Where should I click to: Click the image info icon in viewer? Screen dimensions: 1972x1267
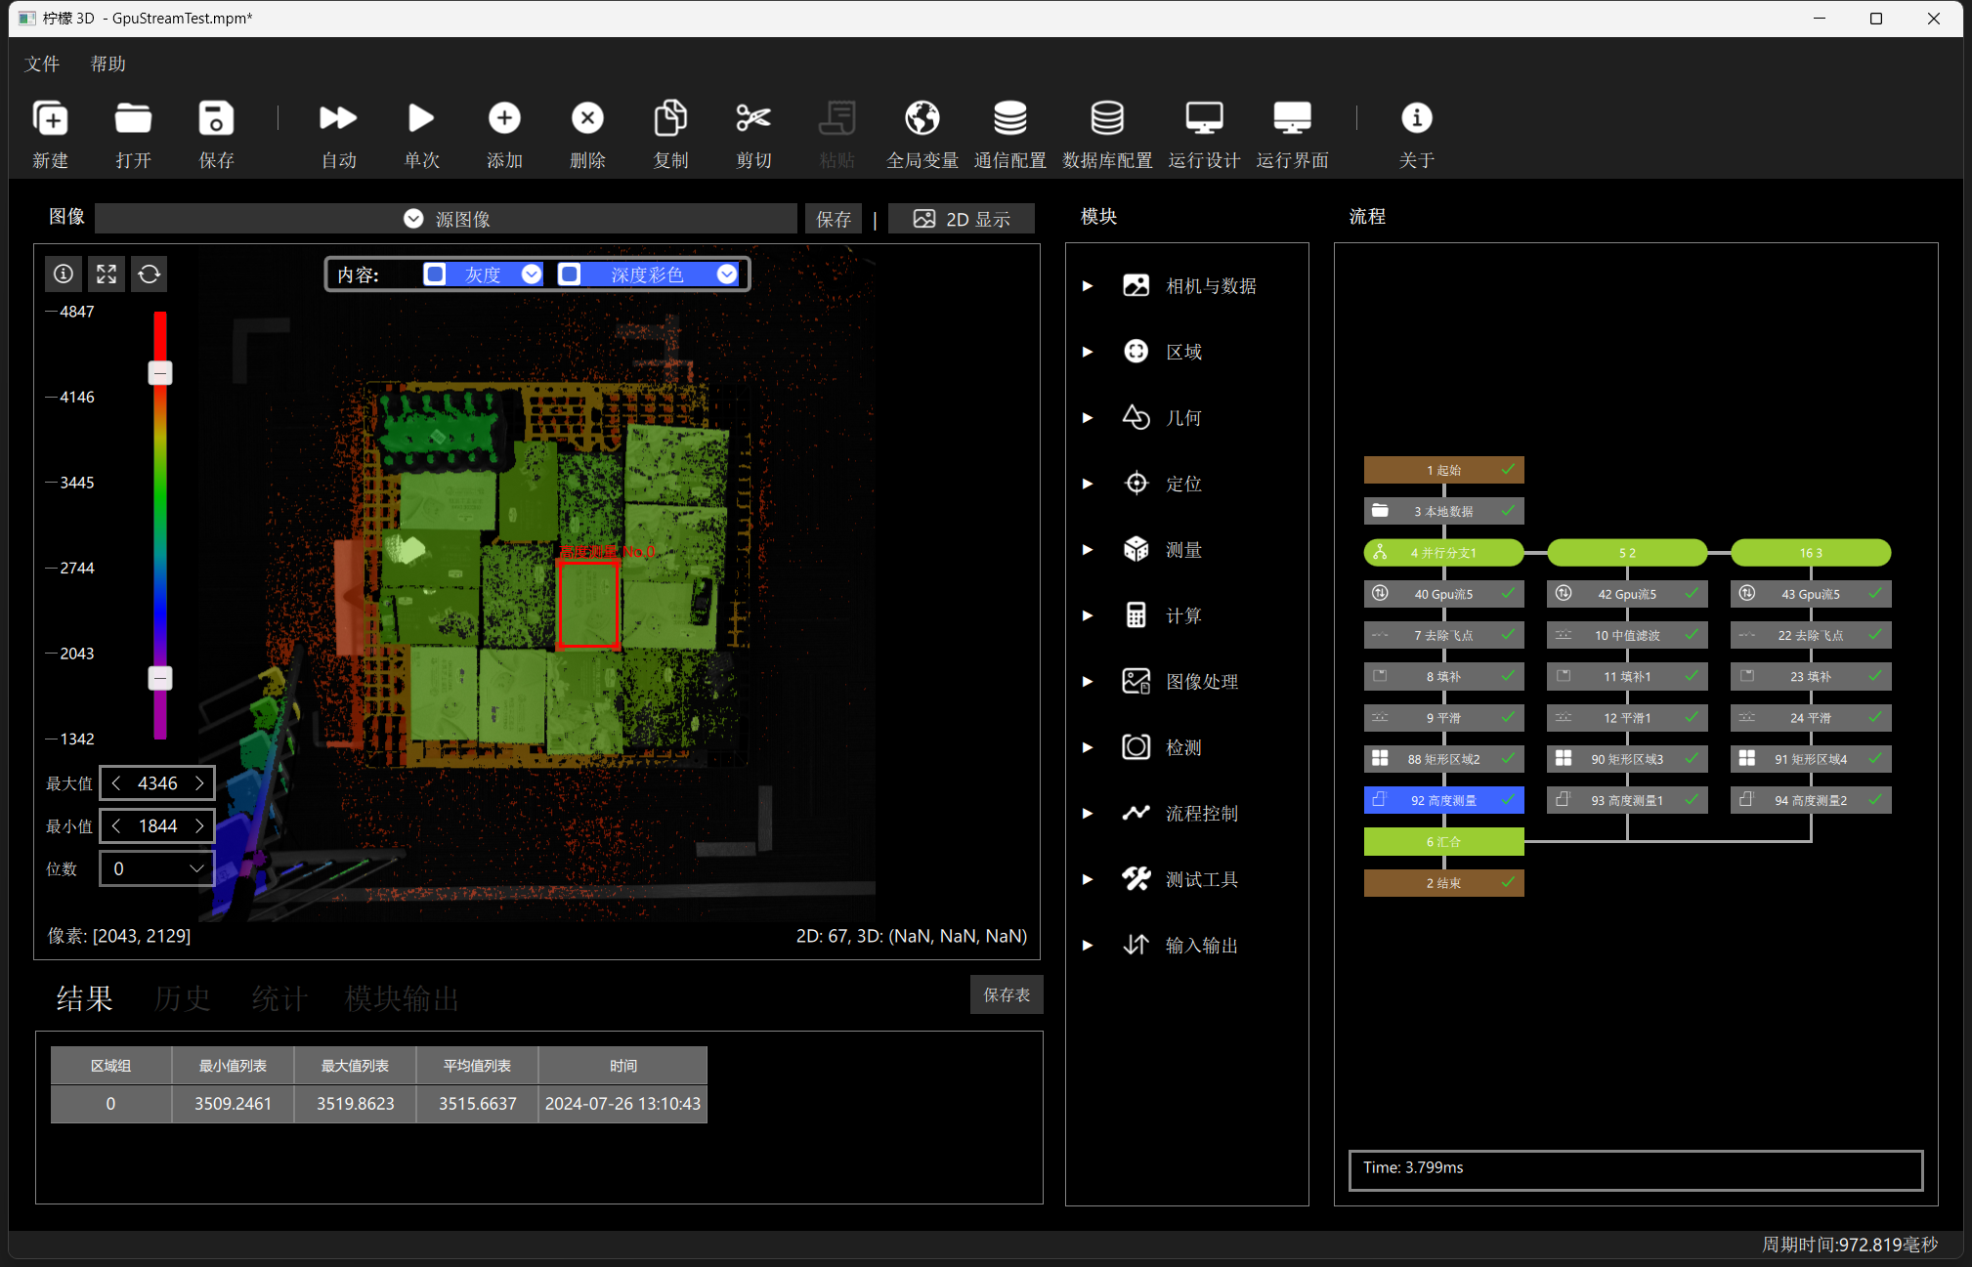click(x=64, y=274)
